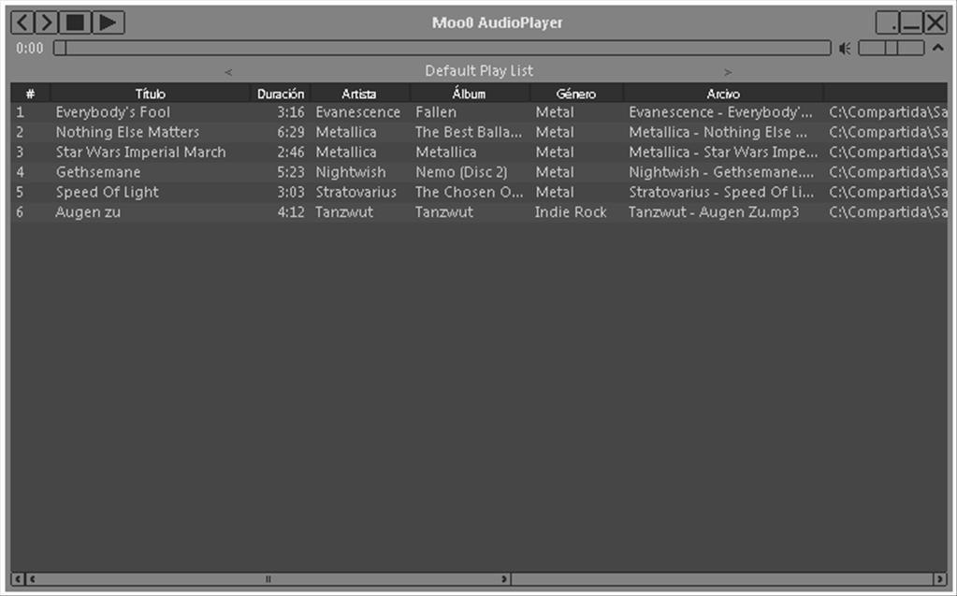Image resolution: width=957 pixels, height=596 pixels.
Task: Select the track Star Wars Imperial March
Action: click(x=141, y=153)
